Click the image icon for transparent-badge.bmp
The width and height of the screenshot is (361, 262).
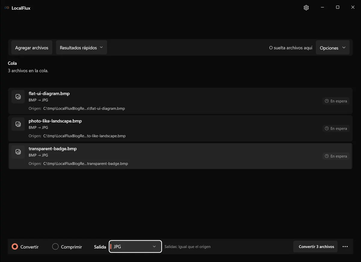[18, 152]
